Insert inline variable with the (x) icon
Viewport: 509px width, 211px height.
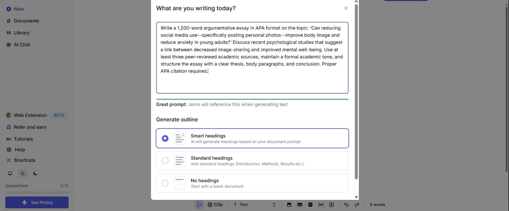(x=321, y=205)
